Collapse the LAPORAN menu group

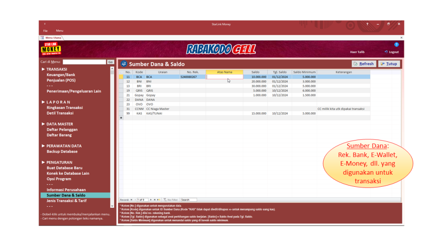(x=43, y=102)
